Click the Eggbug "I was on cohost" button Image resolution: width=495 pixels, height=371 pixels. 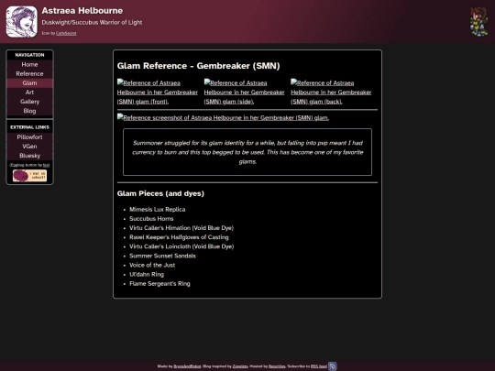(x=29, y=176)
